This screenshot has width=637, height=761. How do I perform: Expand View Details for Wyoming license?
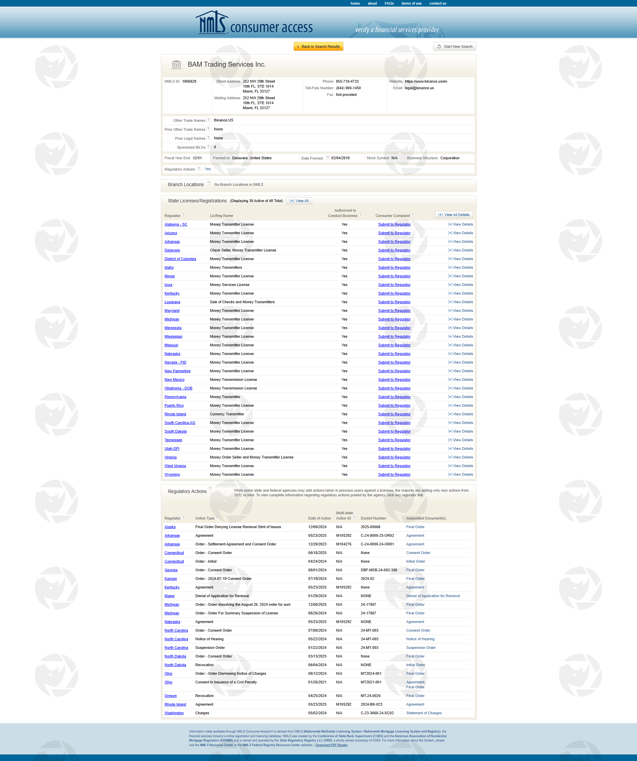click(x=460, y=475)
